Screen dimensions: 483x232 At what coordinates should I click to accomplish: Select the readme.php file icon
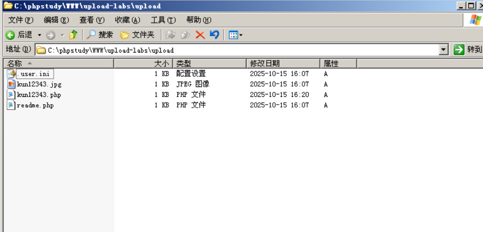click(11, 105)
